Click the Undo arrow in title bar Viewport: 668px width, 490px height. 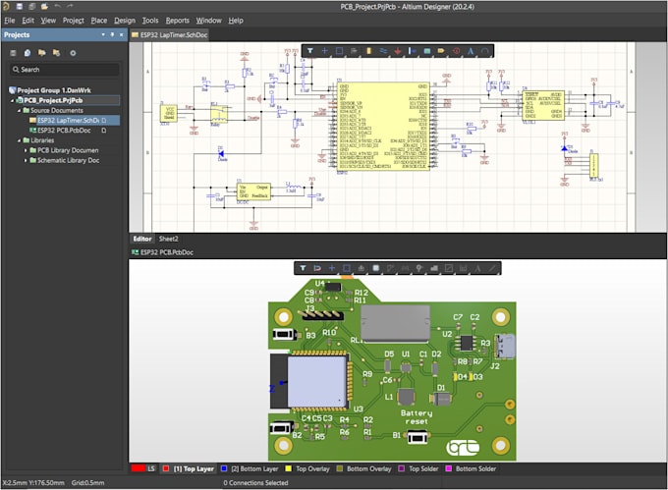point(58,7)
